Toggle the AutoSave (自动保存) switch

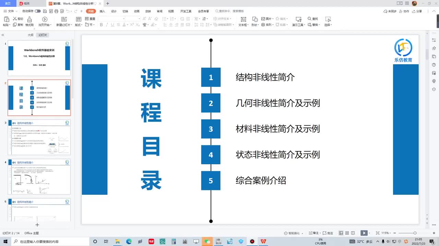38,11
